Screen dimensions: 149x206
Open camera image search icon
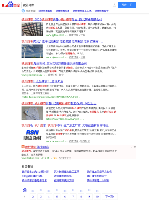tap(114, 5)
